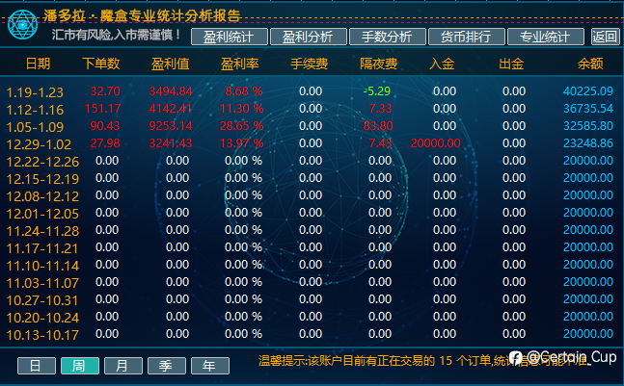Switch to 月 period view

pyautogui.click(x=123, y=366)
